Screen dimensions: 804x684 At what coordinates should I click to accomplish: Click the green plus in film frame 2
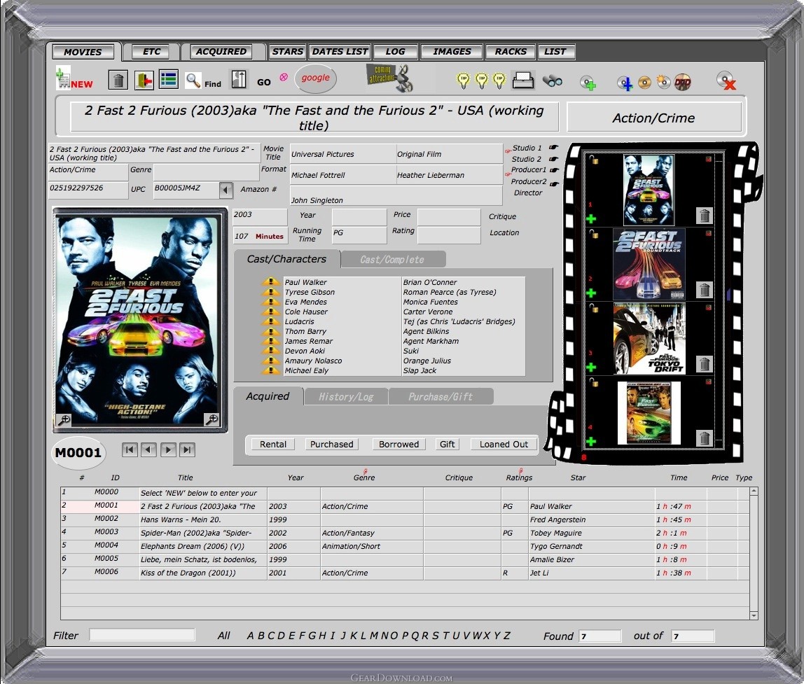click(x=591, y=293)
